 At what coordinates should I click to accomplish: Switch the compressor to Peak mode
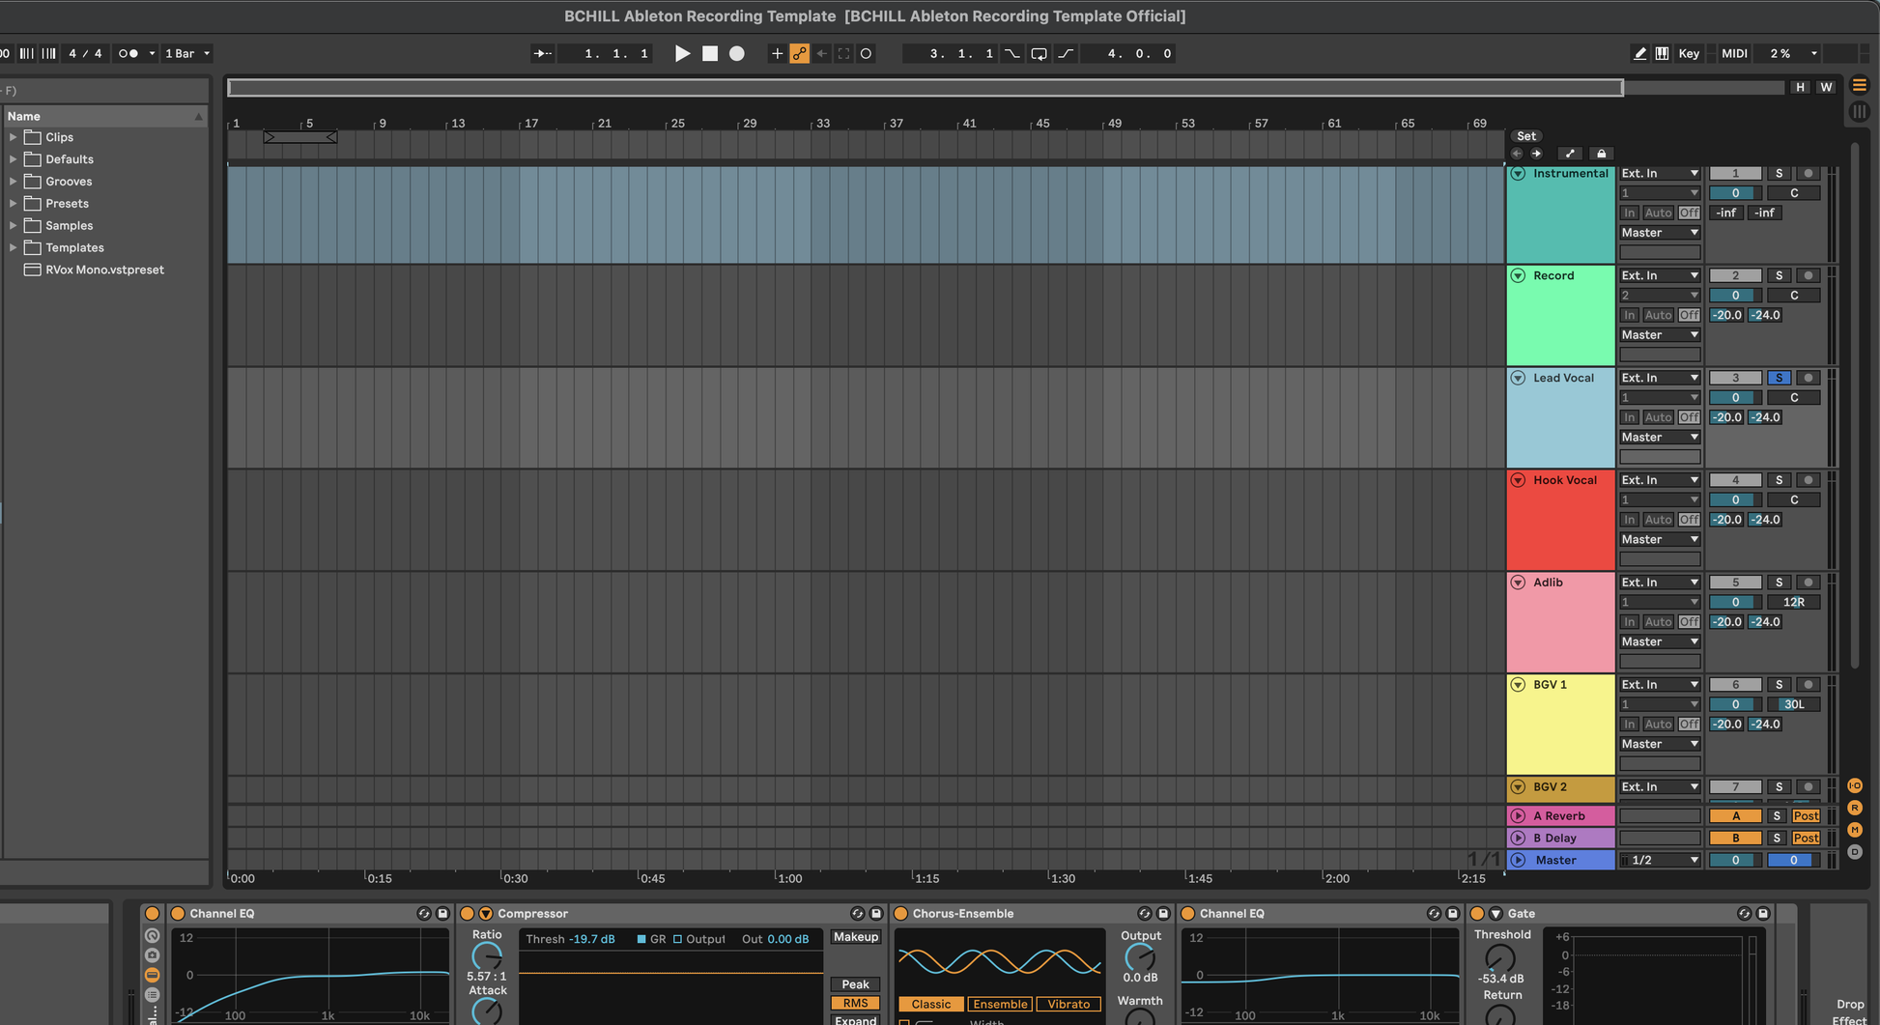(855, 984)
